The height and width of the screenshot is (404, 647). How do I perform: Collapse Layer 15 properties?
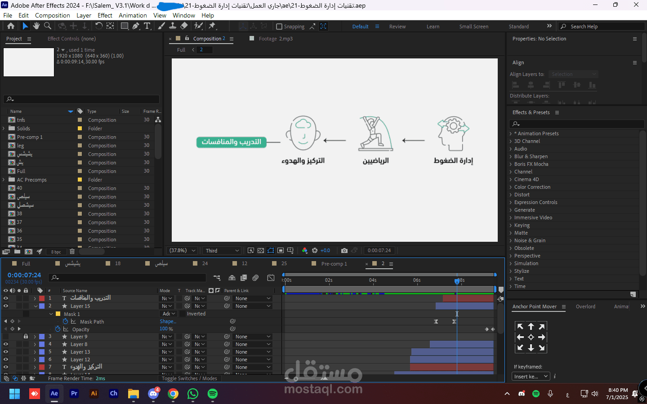point(36,306)
